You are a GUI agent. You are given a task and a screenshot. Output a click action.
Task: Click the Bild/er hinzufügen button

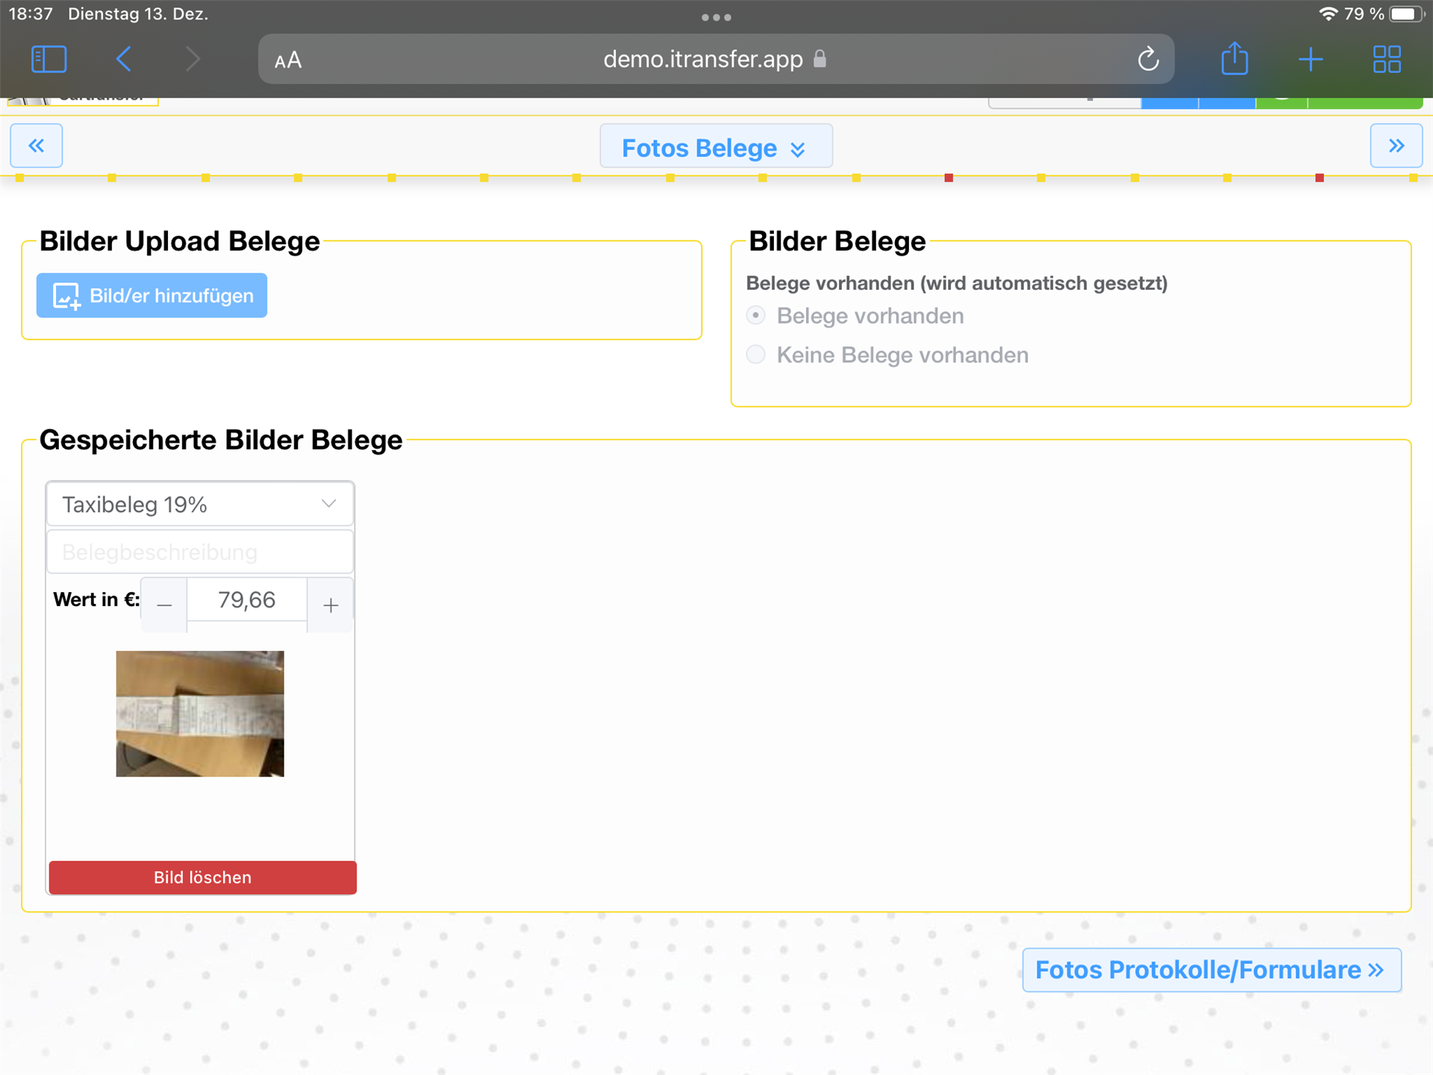[152, 296]
